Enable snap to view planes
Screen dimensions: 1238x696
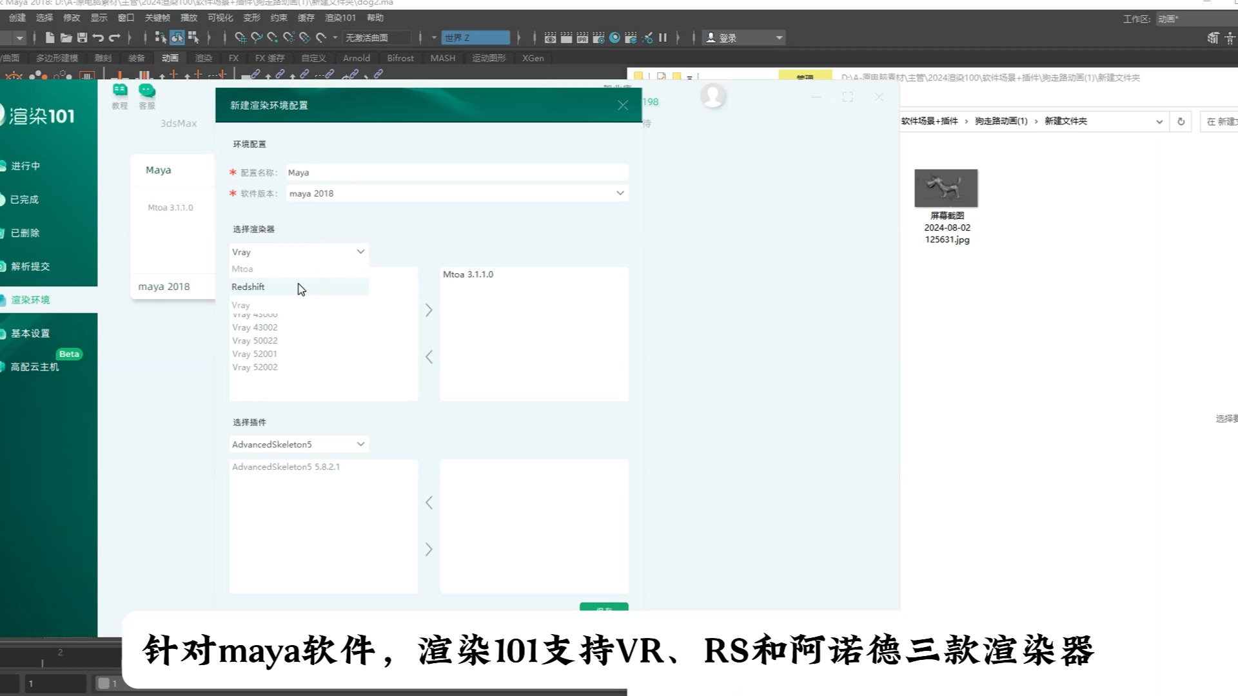click(305, 38)
